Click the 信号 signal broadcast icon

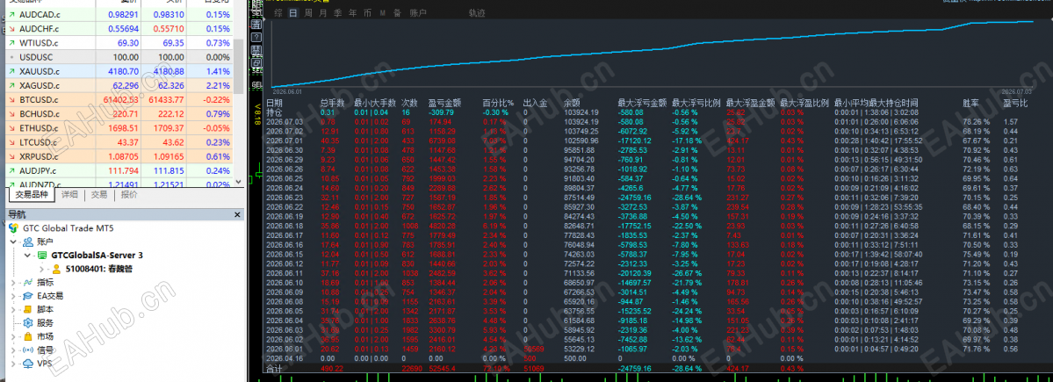tap(28, 350)
